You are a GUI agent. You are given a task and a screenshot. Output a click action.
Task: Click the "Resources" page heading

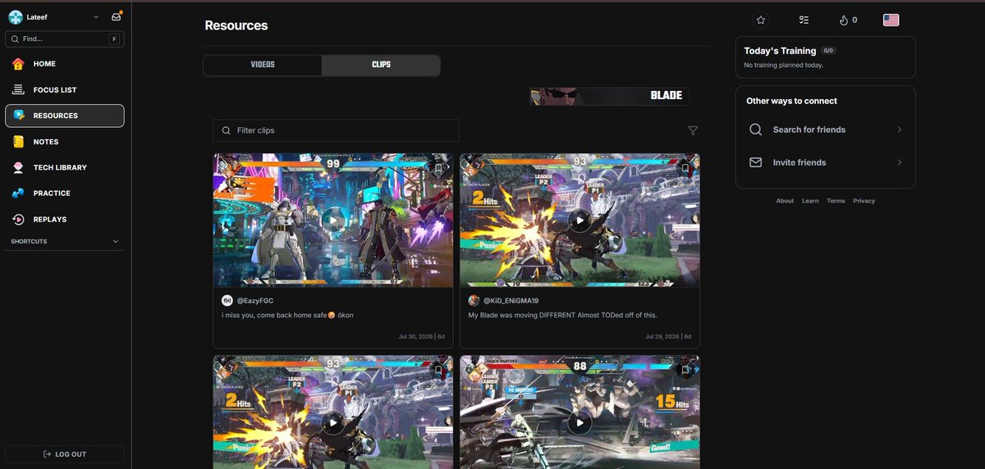tap(236, 25)
